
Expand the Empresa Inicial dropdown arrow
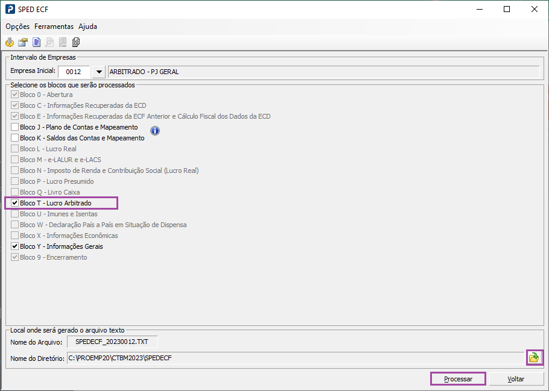pos(99,72)
